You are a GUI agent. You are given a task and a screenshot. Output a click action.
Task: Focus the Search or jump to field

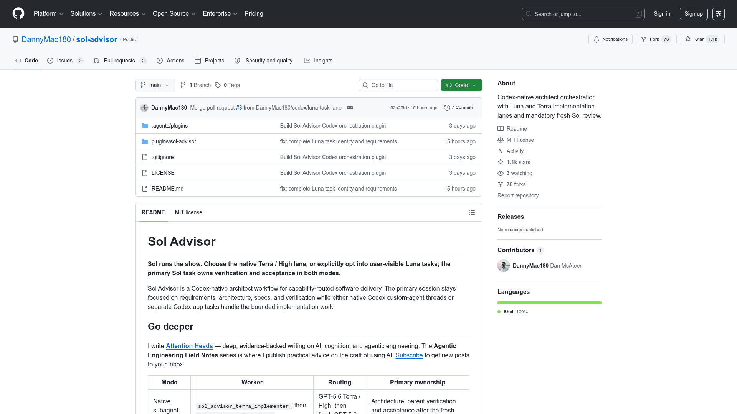pos(583,14)
